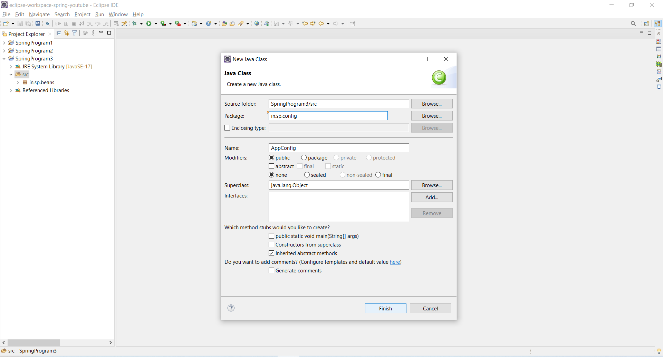Collapse All in Project Explorer
Image resolution: width=663 pixels, height=357 pixels.
[x=59, y=33]
